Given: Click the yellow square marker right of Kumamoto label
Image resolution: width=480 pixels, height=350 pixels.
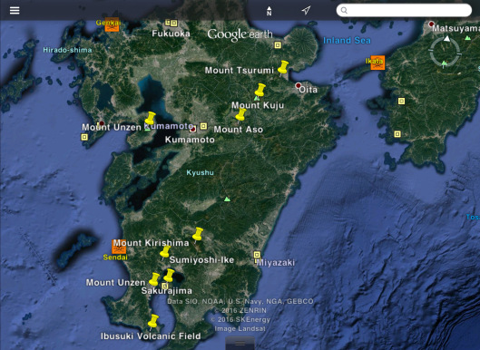Looking at the screenshot, I should (203, 126).
